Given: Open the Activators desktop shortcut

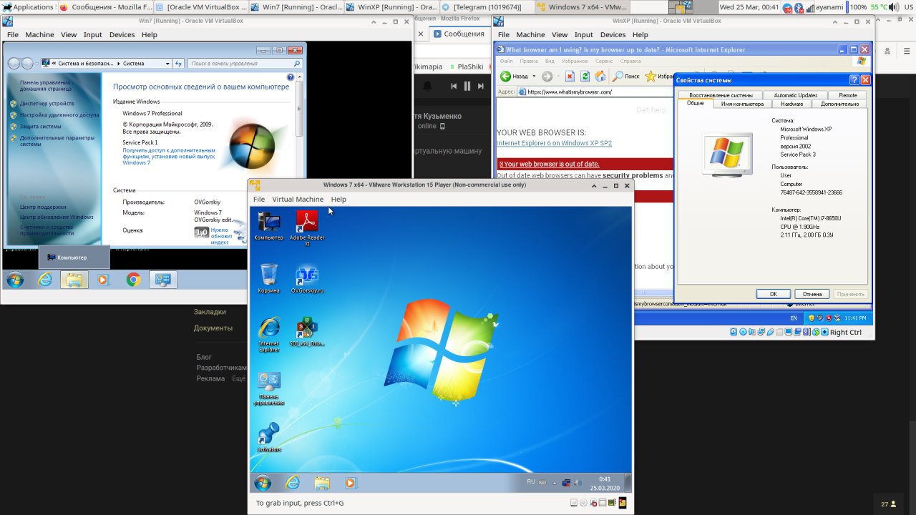Looking at the screenshot, I should (269, 438).
